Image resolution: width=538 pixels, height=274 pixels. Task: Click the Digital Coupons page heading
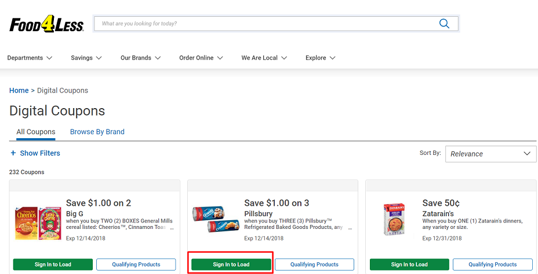pyautogui.click(x=57, y=111)
